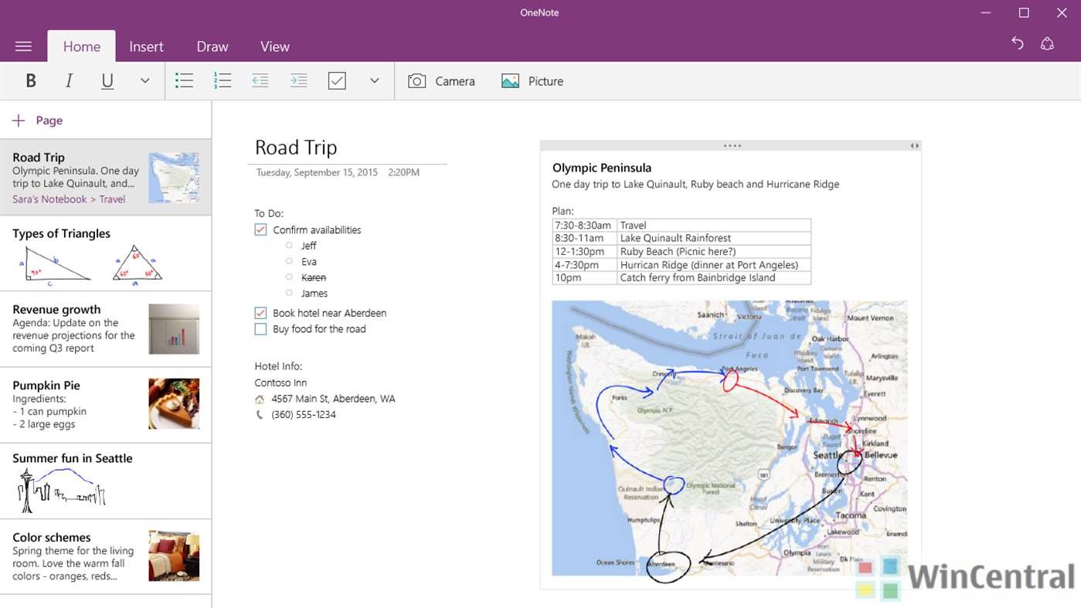This screenshot has width=1081, height=608.
Task: Decrease the indent level
Action: [260, 81]
